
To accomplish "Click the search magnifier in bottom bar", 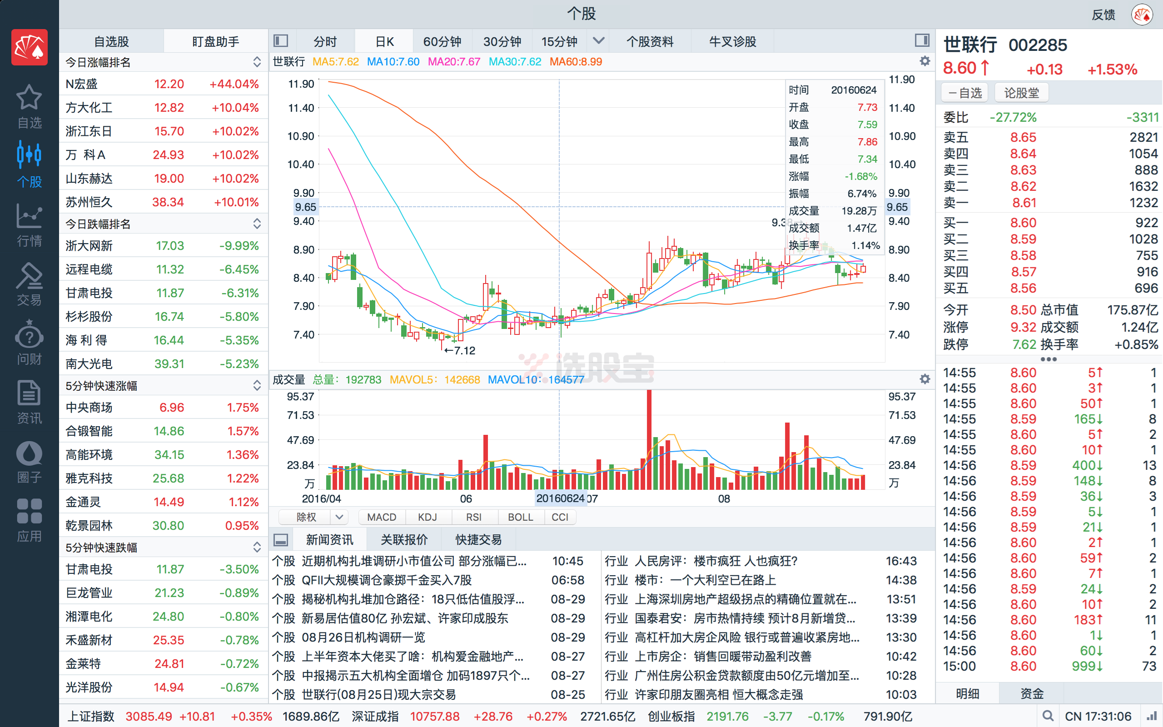I will [1049, 716].
